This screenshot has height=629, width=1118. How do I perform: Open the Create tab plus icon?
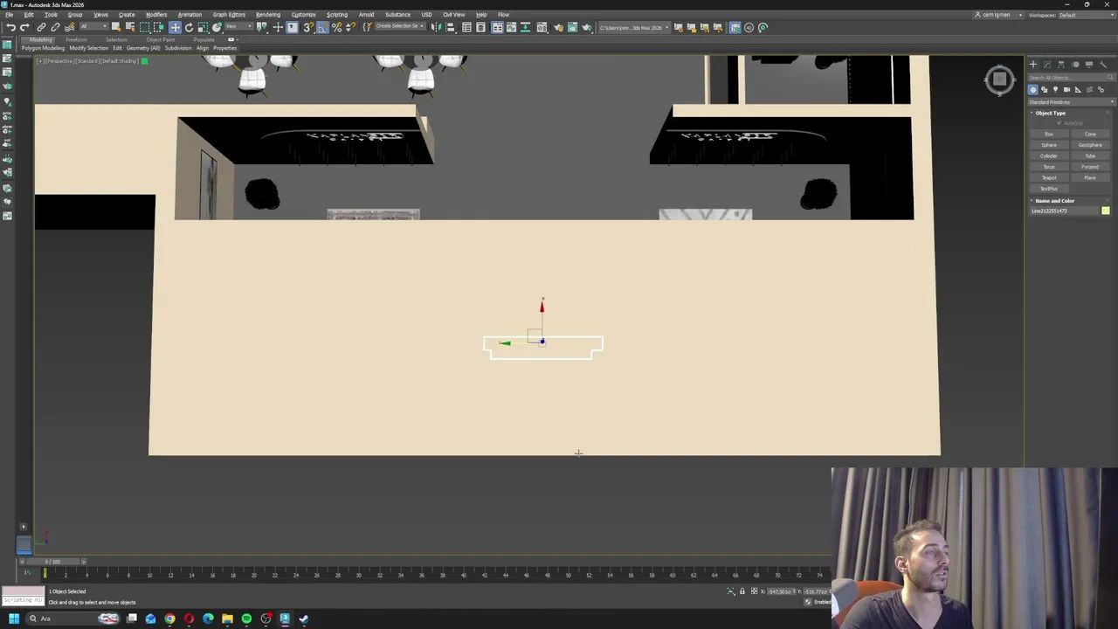click(x=1033, y=65)
